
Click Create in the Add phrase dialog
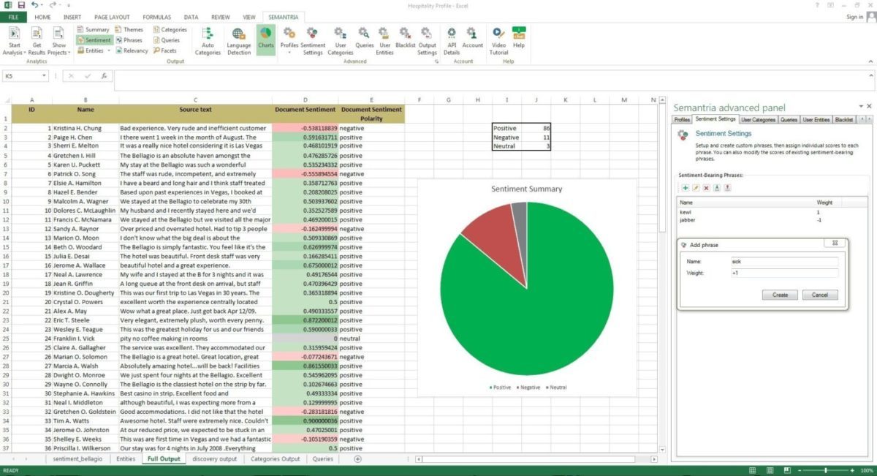tap(779, 295)
